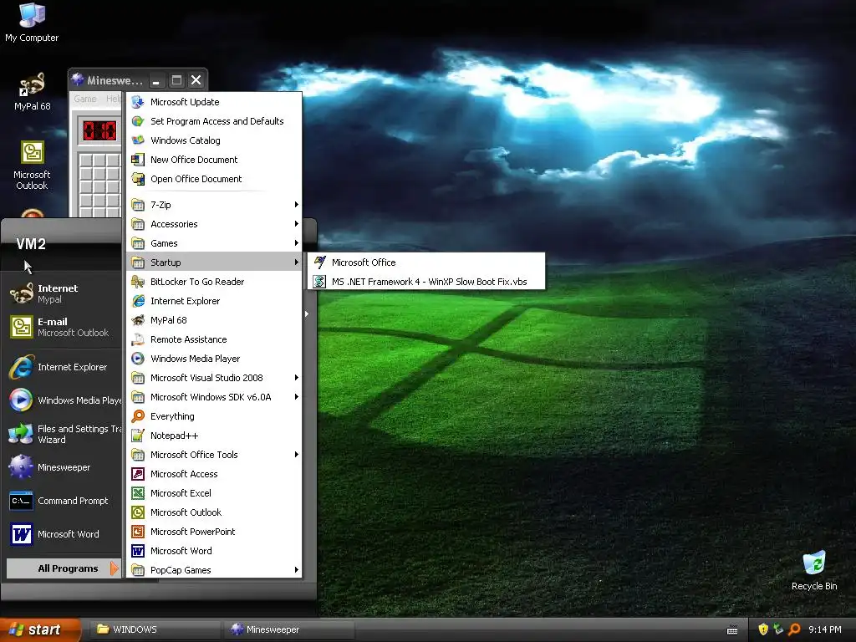Click Microsoft Word icon in All Programs list
Viewport: 856px width, 642px height.
pyautogui.click(x=138, y=551)
